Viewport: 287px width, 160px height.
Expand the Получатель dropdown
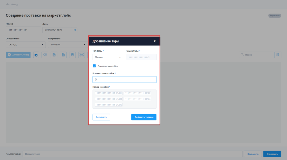pos(66,45)
